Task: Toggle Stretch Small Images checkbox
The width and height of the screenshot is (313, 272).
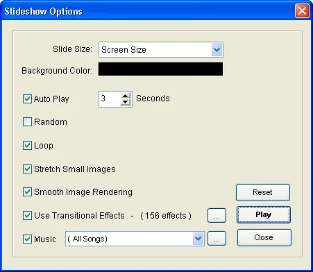Action: pos(27,169)
